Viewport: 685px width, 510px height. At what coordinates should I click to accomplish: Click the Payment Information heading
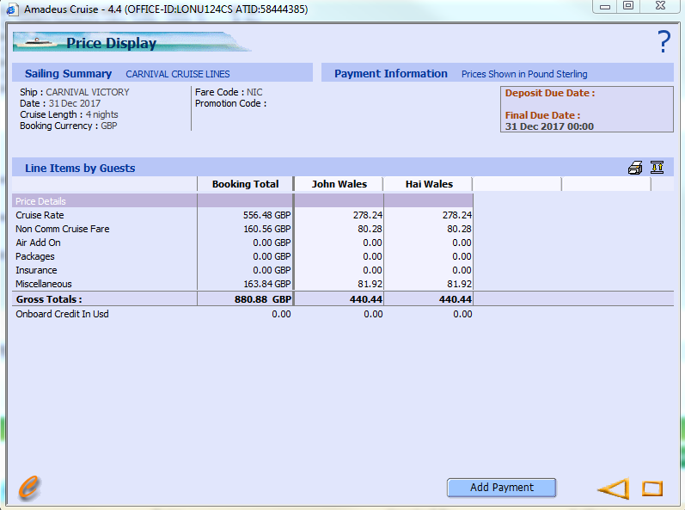391,73
